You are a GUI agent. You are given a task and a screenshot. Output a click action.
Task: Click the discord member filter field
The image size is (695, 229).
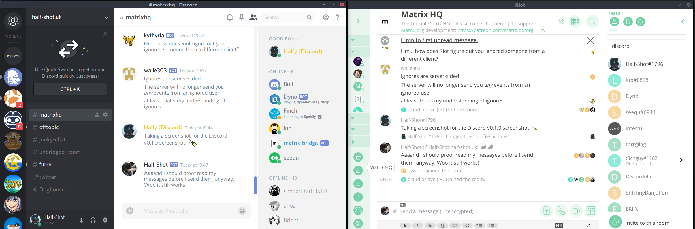[x=646, y=46]
